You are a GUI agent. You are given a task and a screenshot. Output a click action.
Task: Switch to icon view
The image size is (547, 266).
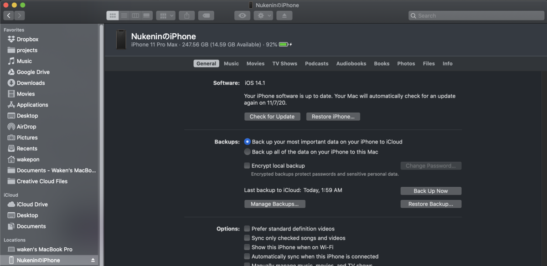tap(112, 15)
